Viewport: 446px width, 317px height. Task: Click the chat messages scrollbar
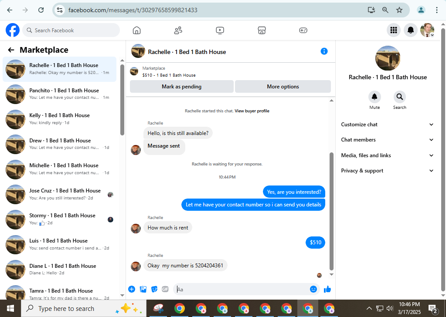[331, 211]
